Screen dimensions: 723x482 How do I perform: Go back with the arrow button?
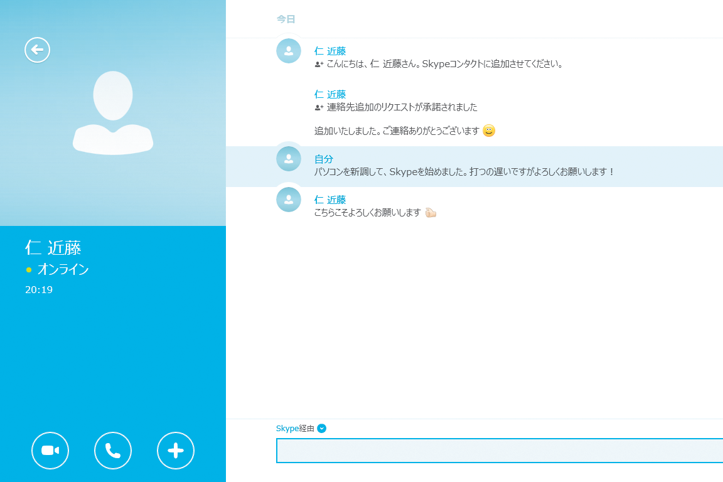pos(38,50)
